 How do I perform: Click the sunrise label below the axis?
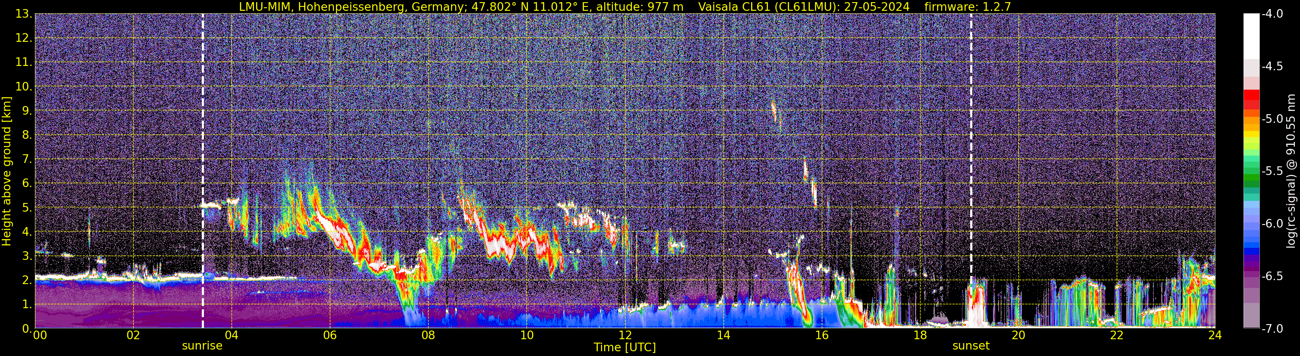click(x=202, y=346)
